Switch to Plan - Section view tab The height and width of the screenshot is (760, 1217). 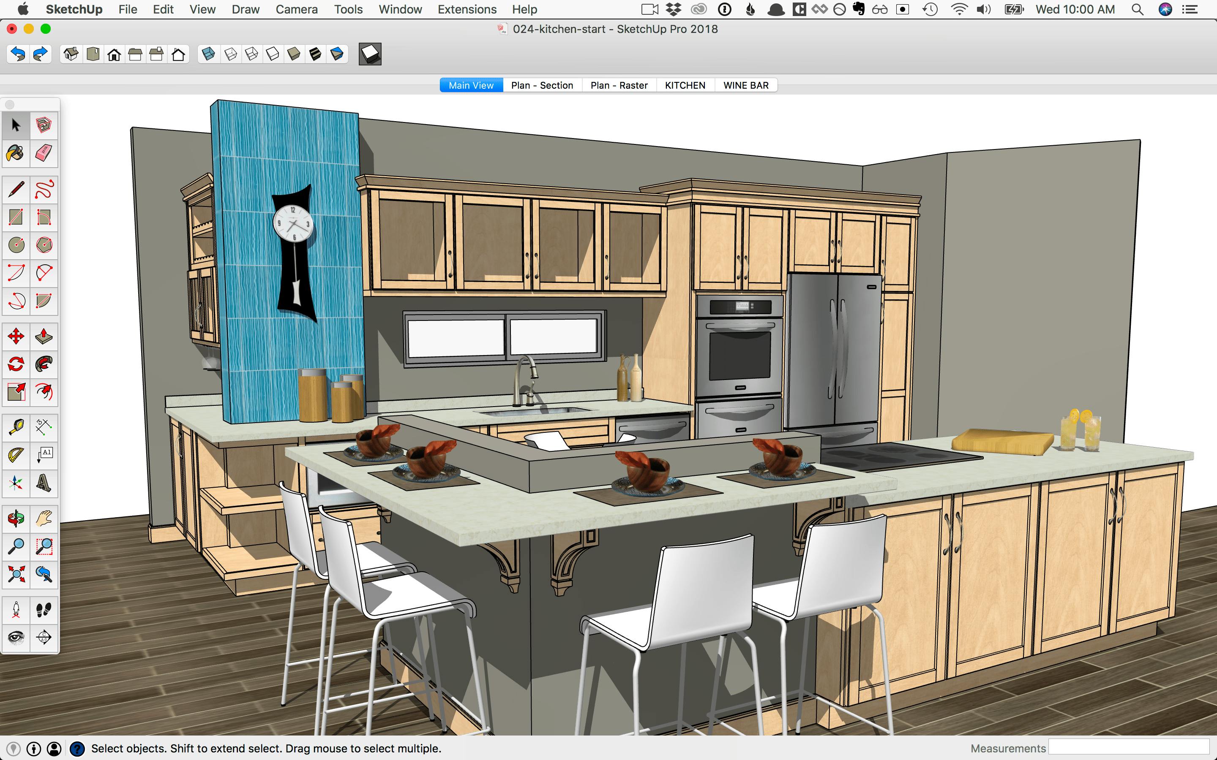pyautogui.click(x=541, y=85)
